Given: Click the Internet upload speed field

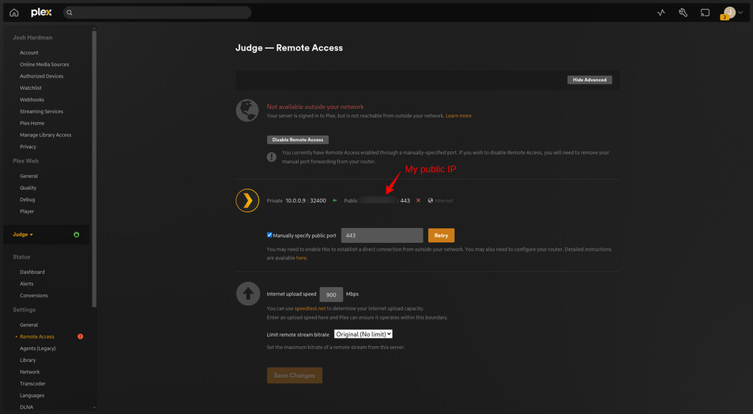Looking at the screenshot, I should click(x=331, y=294).
